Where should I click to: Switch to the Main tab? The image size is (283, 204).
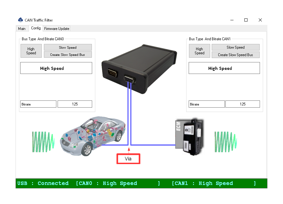22,29
